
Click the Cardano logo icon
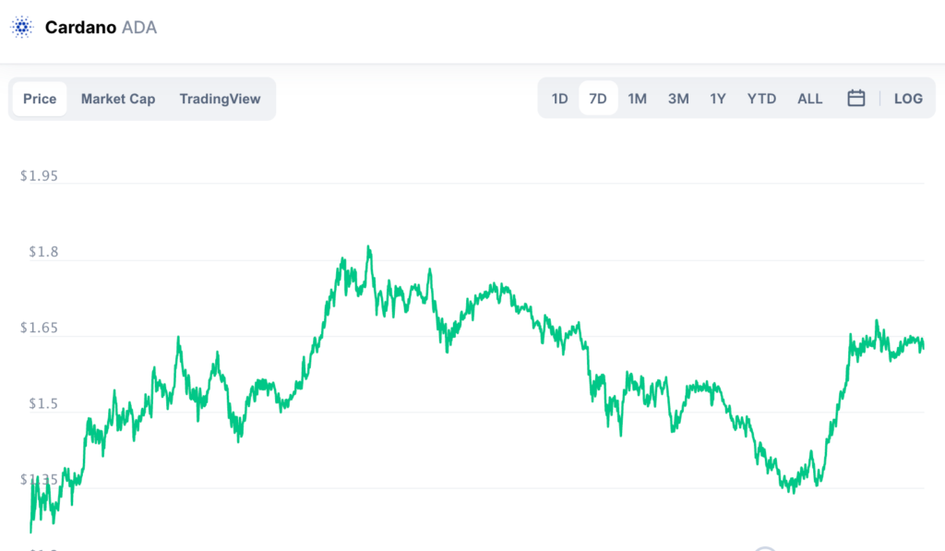point(22,27)
